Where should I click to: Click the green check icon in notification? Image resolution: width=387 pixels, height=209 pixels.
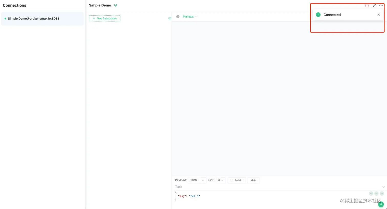point(318,15)
